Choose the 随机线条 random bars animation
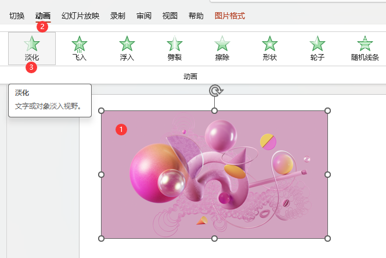386x258 pixels. (x=365, y=49)
